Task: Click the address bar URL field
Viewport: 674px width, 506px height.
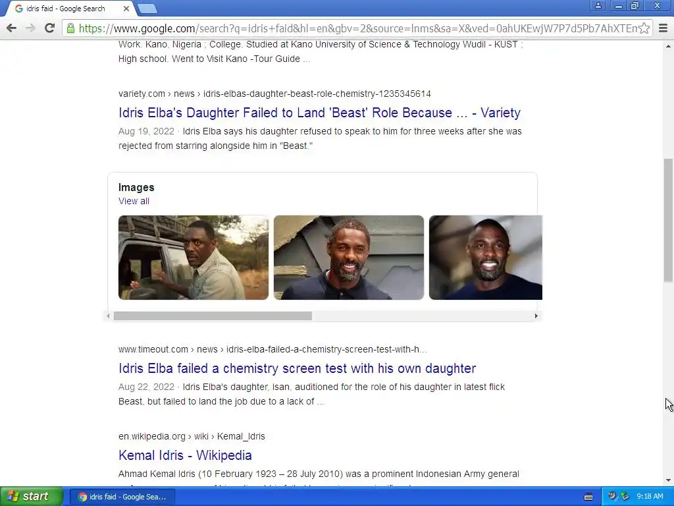Action: tap(357, 28)
